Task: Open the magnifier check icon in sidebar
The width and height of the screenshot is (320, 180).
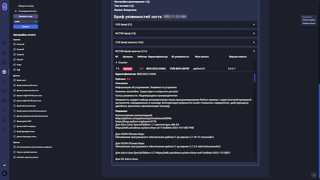Action: 4,91
